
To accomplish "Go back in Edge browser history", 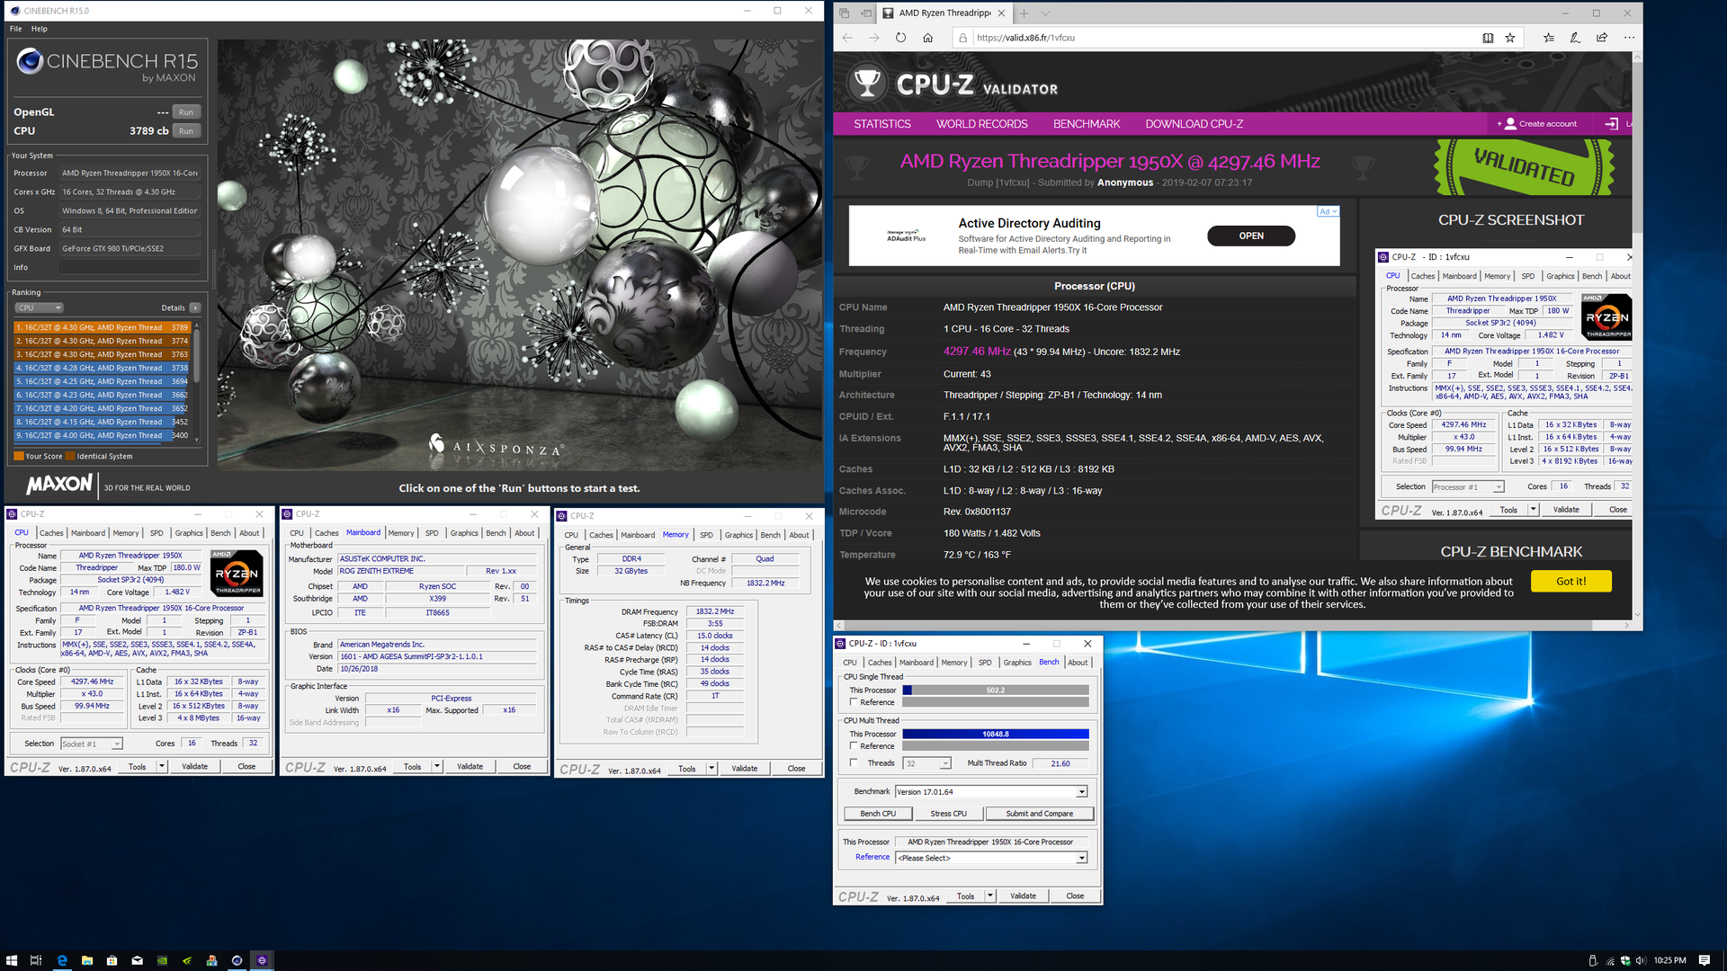I will pos(847,38).
